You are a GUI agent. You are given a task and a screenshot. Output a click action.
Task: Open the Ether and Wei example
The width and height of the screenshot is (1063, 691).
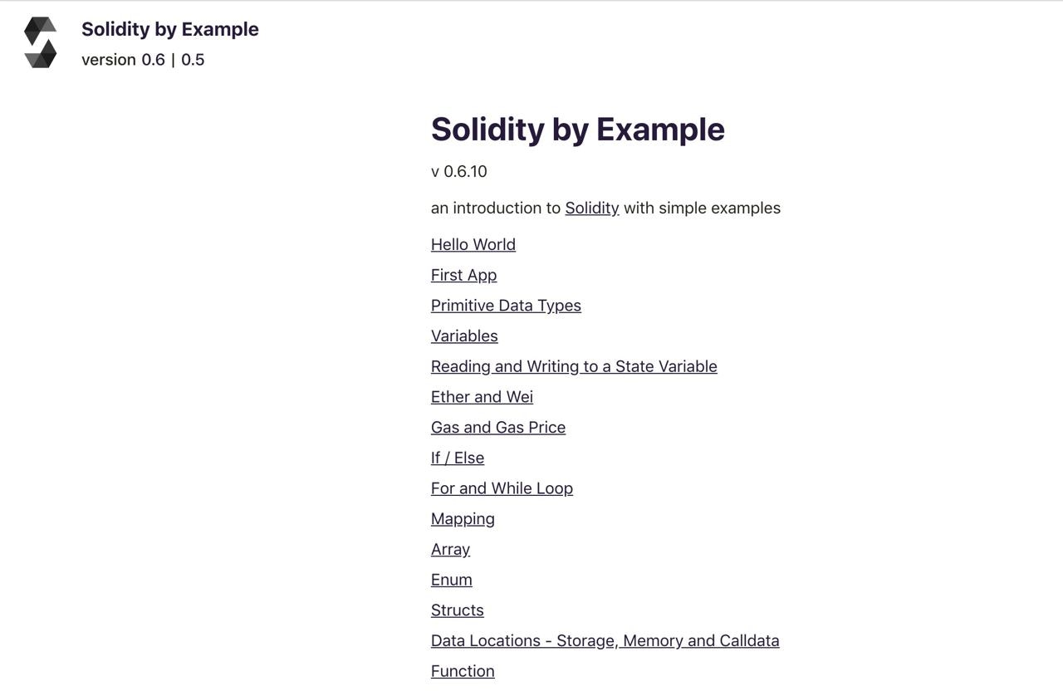coord(482,396)
